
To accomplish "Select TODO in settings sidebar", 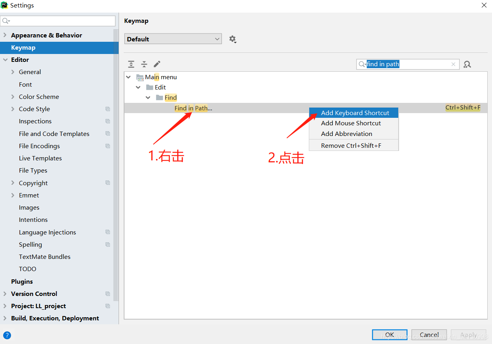I will click(28, 269).
